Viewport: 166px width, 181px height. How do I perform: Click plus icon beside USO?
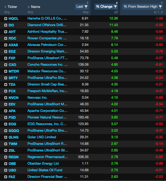click(6, 170)
